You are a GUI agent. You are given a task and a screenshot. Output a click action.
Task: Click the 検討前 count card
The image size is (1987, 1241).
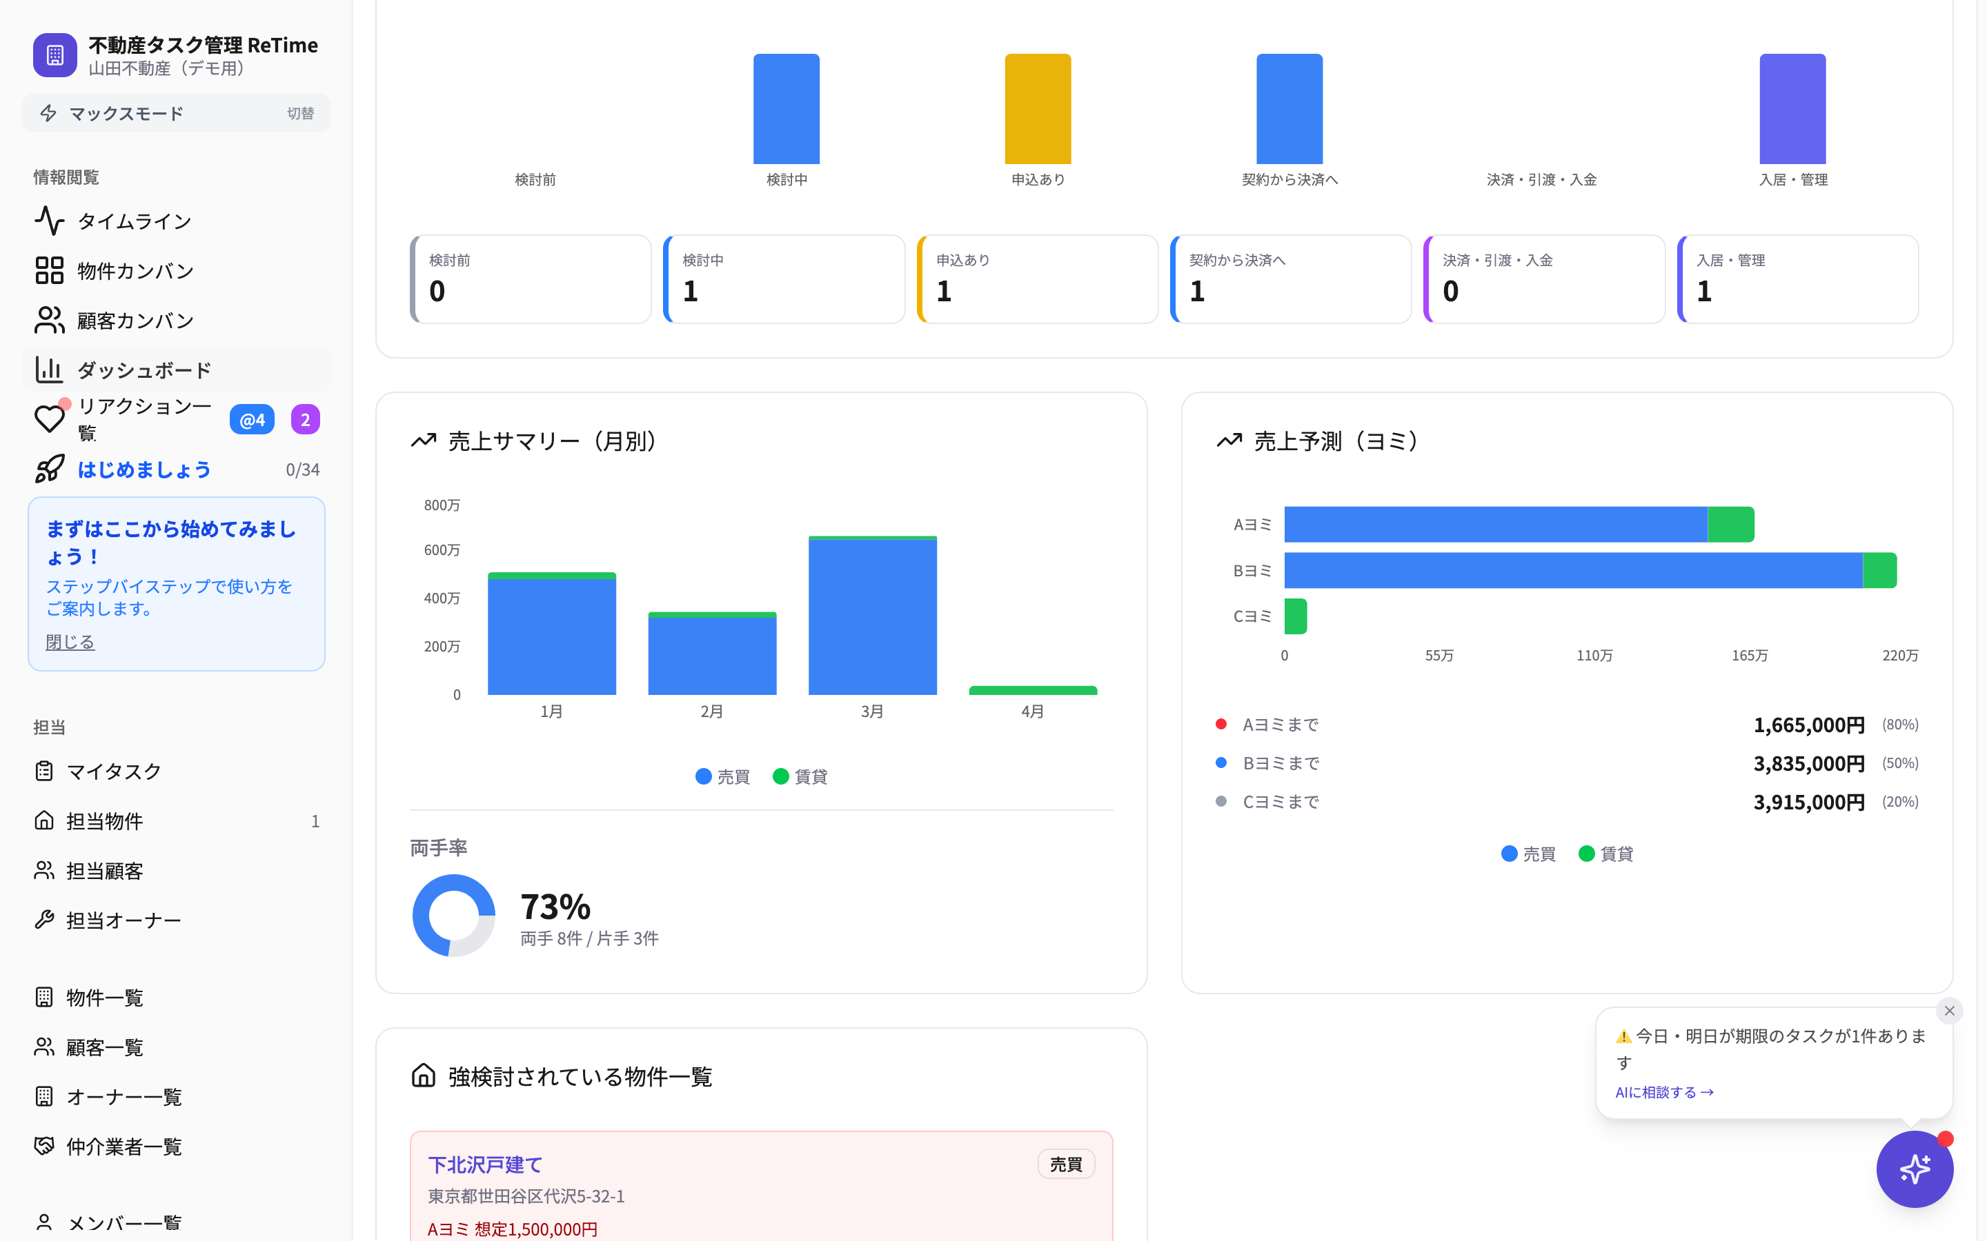(x=531, y=279)
